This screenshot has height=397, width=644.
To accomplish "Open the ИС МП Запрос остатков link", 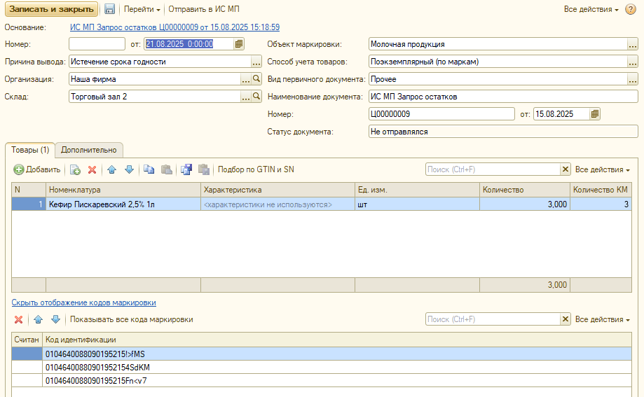I will [x=175, y=27].
